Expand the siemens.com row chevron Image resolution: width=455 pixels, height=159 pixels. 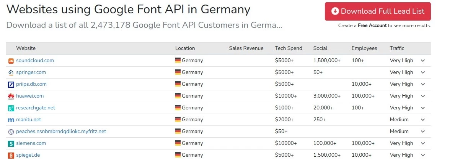coord(423,143)
